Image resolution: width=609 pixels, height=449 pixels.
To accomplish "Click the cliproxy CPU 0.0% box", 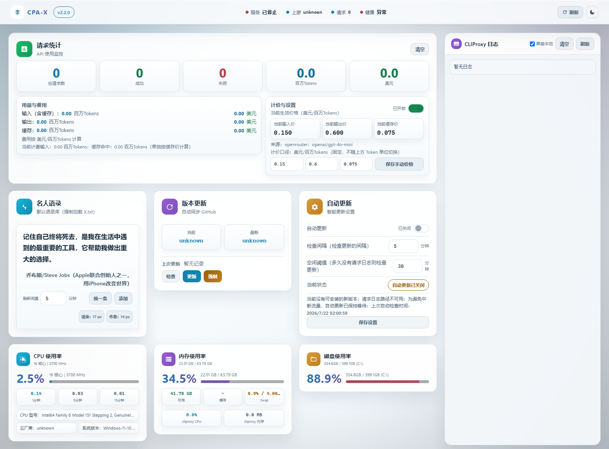I will 191,418.
